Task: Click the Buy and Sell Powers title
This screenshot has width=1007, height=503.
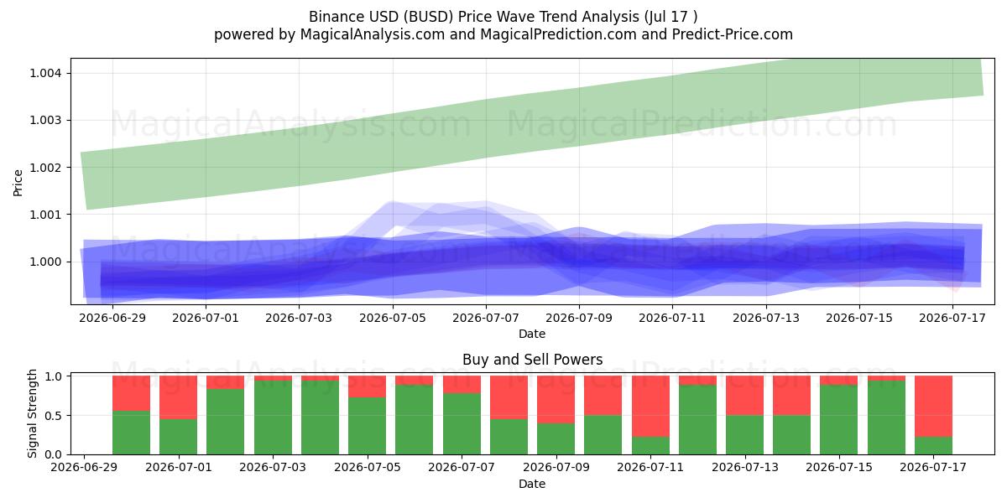Action: point(532,360)
